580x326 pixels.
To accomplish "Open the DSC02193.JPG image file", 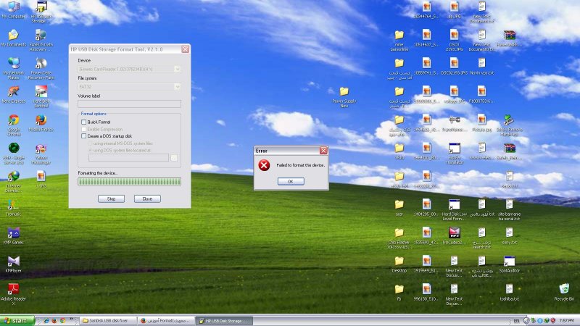I will pos(455,67).
